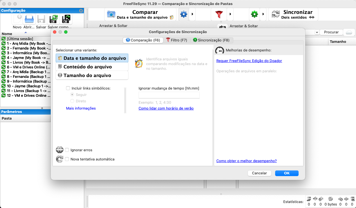
Task: Toggle the Ignorar erros checkbox
Action: pos(67,150)
